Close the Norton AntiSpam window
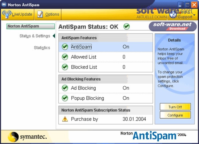 tap(194, 5)
